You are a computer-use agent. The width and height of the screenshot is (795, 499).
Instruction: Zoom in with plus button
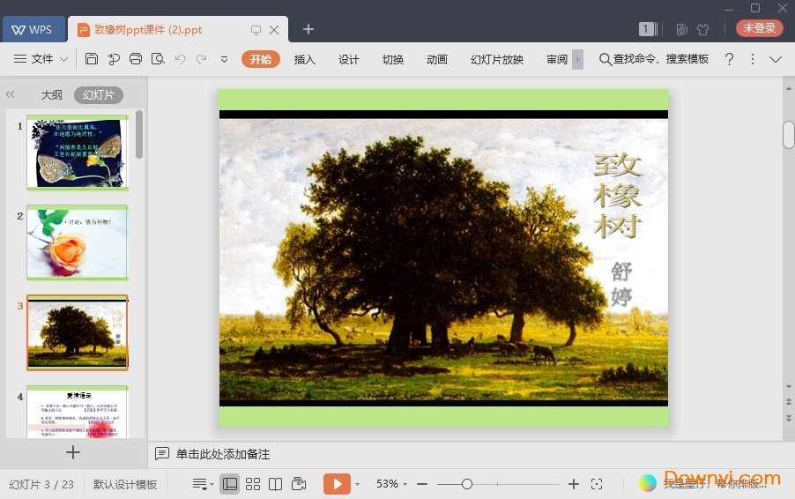(x=574, y=484)
